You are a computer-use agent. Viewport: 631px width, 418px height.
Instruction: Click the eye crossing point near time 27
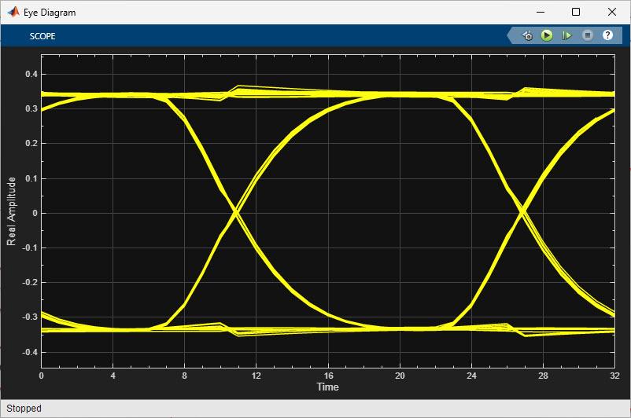(522, 211)
